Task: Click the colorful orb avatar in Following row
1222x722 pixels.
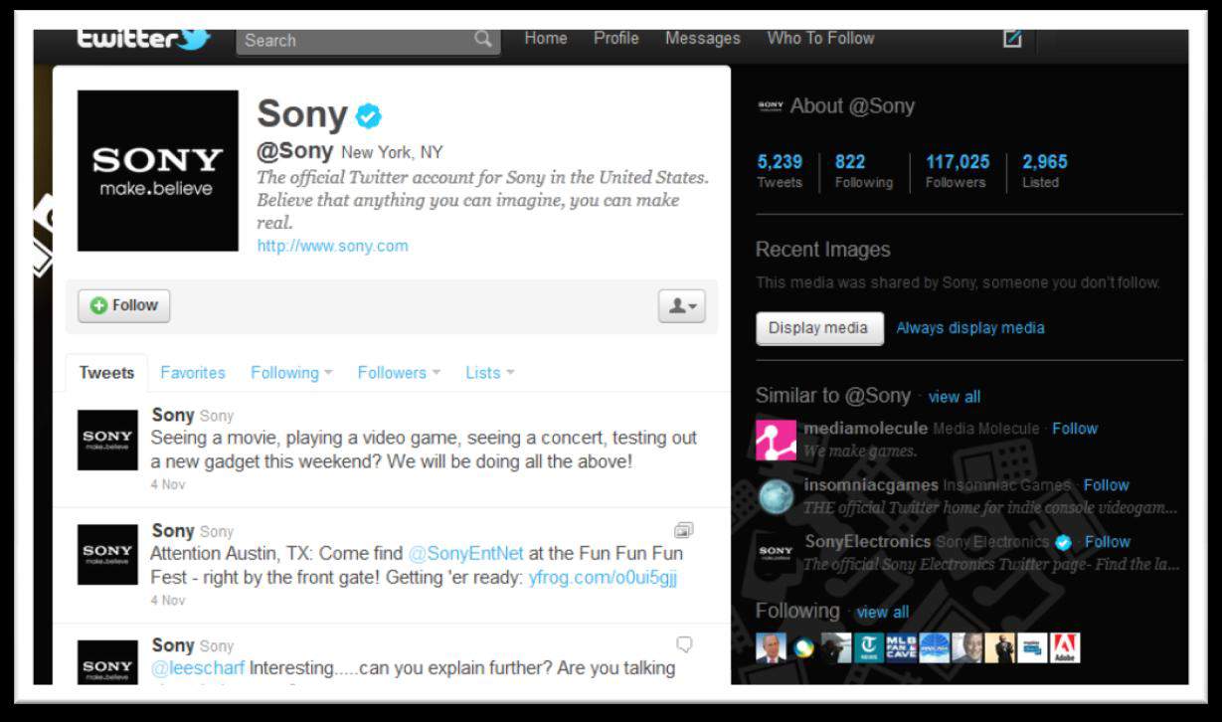Action: click(x=803, y=648)
